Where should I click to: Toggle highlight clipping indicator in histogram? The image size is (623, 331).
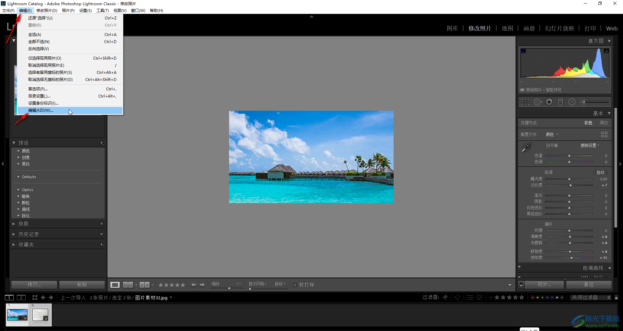[606, 51]
